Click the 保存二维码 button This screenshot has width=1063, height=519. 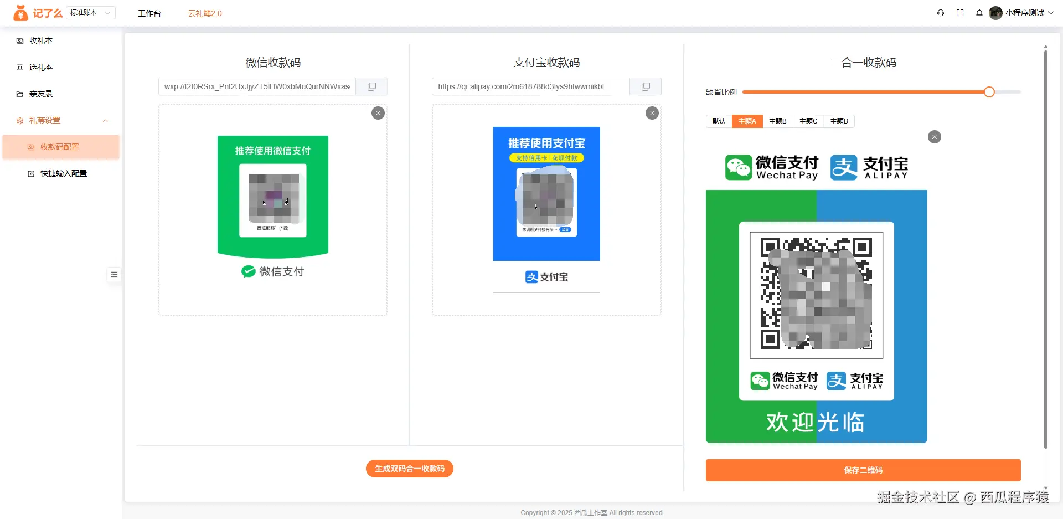pyautogui.click(x=863, y=470)
